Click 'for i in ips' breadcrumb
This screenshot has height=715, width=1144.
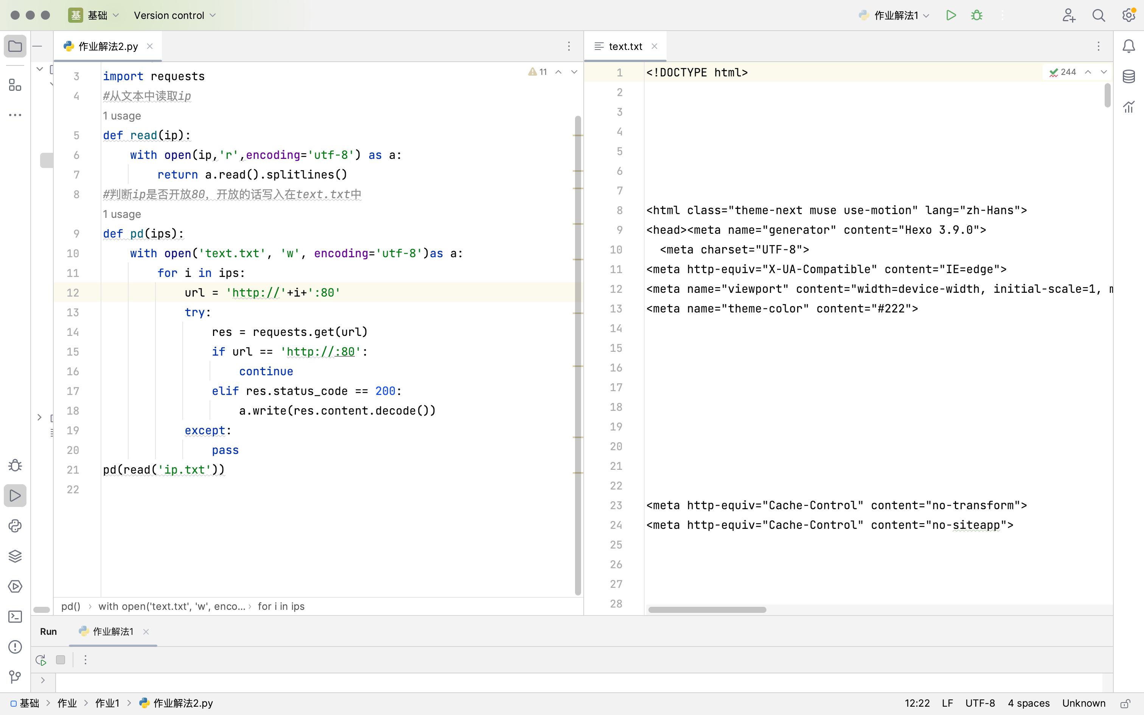(281, 606)
